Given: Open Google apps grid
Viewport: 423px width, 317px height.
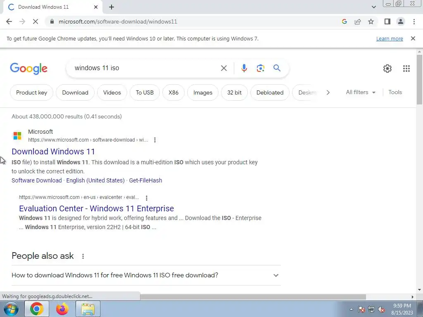Looking at the screenshot, I should (406, 69).
